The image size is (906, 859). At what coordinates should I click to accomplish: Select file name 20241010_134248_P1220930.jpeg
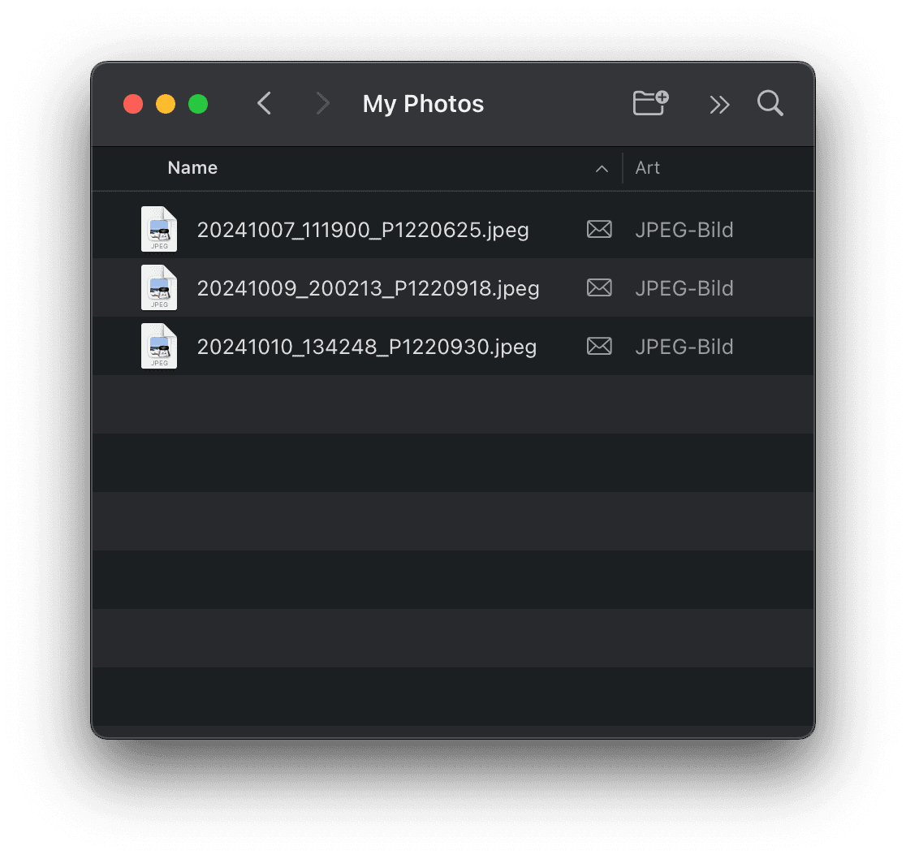pos(367,347)
